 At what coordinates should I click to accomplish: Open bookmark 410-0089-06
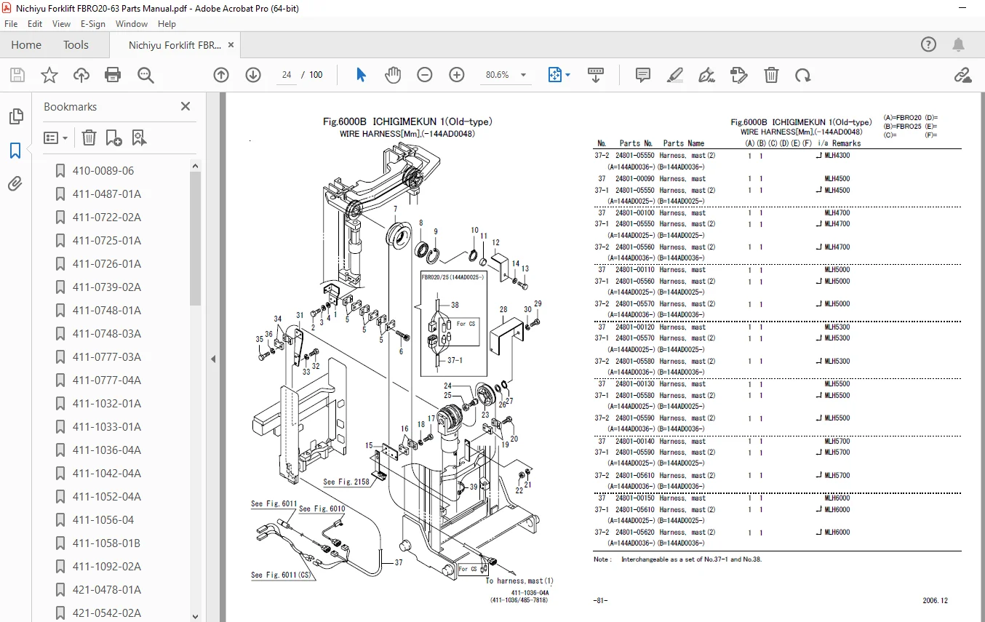[103, 171]
